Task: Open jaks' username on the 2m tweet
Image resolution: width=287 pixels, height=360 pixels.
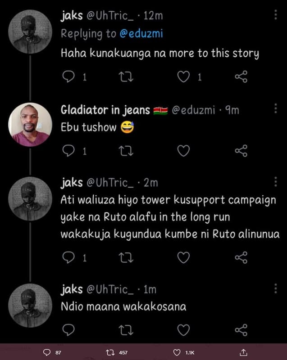Action: [71, 182]
